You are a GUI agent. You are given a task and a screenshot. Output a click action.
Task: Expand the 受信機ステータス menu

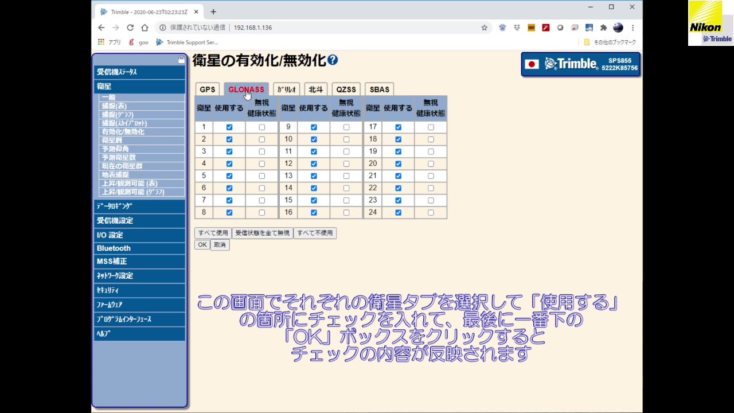pyautogui.click(x=139, y=72)
